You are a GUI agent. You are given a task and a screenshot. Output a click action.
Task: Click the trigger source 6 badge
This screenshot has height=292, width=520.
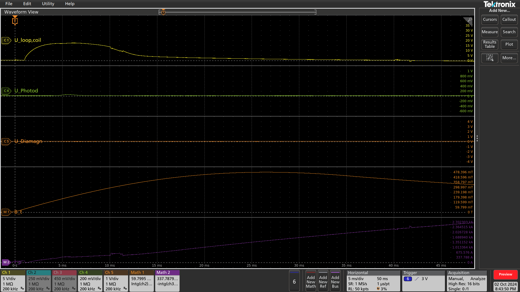[x=408, y=279]
